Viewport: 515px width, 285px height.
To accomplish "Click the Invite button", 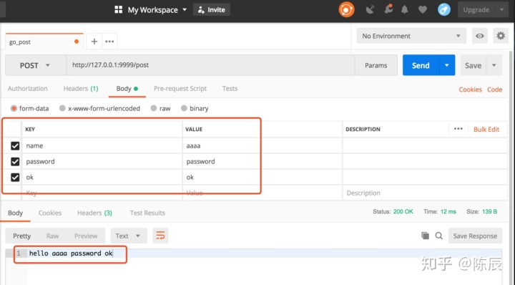I will (212, 9).
